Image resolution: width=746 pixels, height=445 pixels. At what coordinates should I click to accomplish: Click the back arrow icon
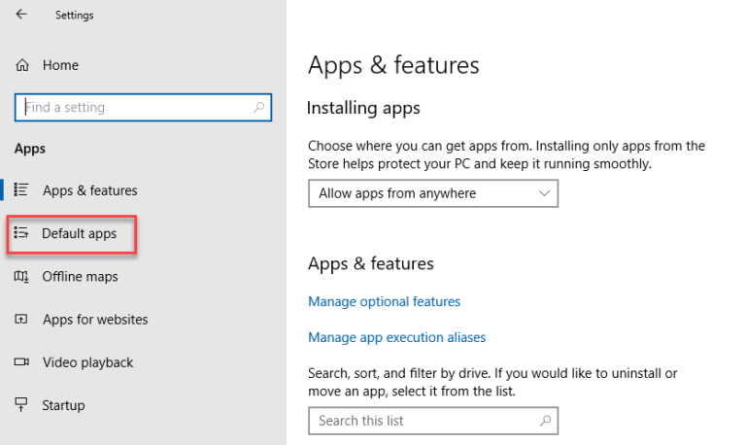click(21, 15)
